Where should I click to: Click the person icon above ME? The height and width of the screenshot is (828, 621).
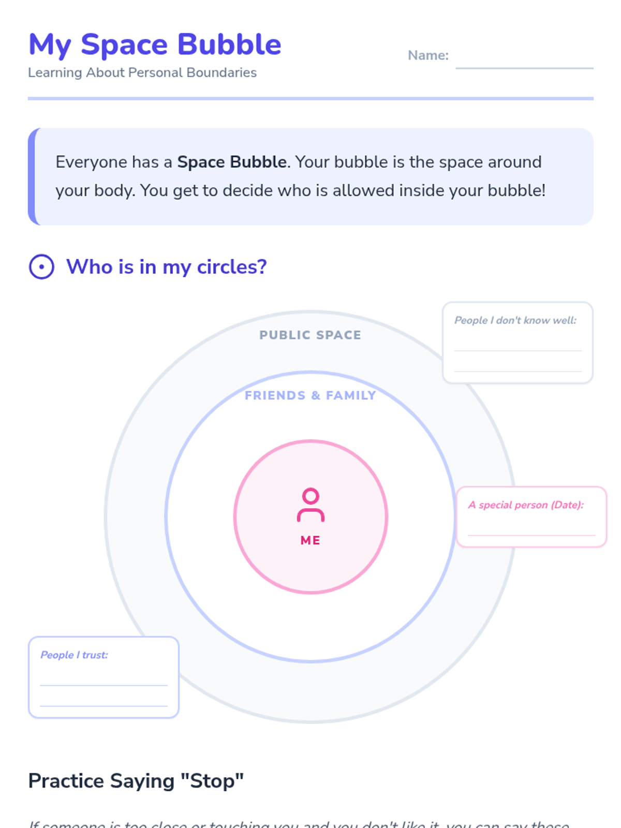point(310,505)
